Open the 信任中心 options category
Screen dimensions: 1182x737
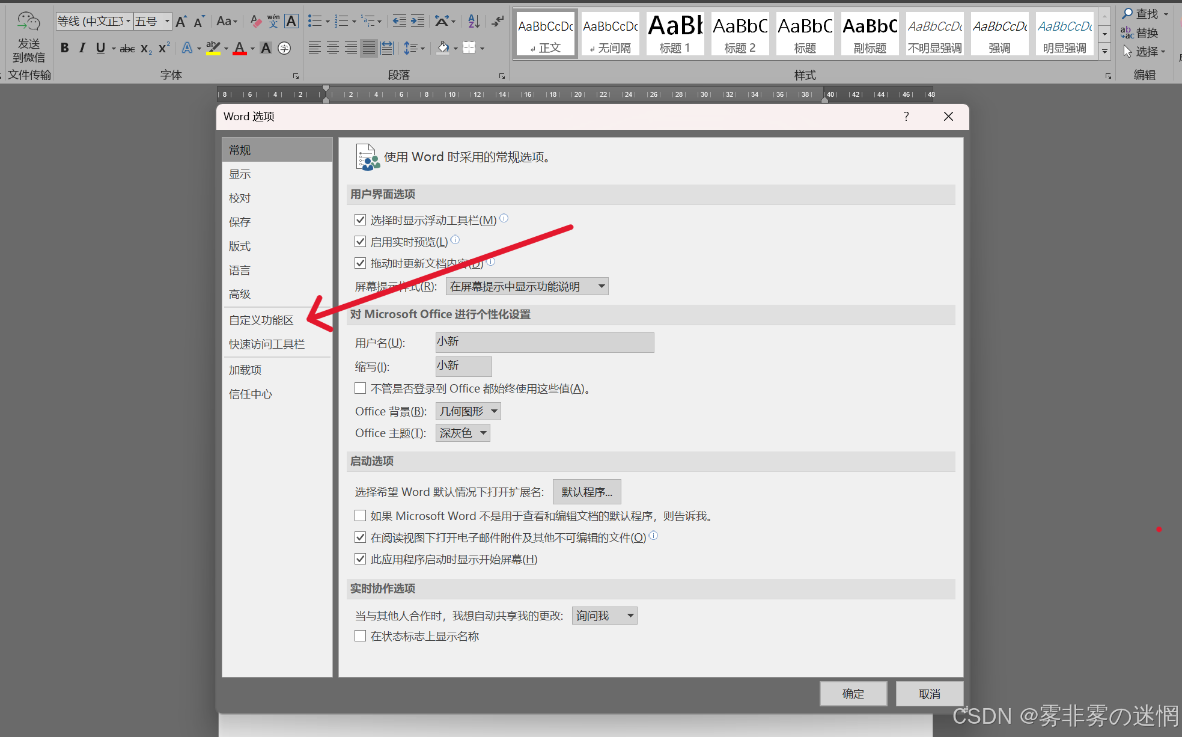250,394
